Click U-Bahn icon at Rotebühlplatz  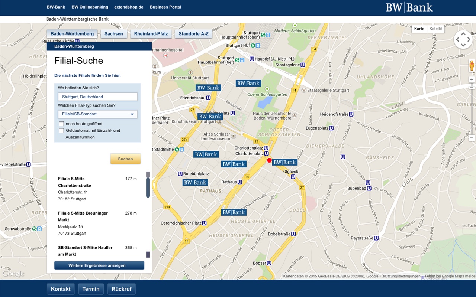tap(180, 174)
